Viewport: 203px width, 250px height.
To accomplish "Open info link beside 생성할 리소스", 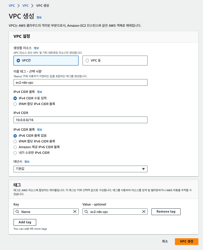I will [36, 48].
